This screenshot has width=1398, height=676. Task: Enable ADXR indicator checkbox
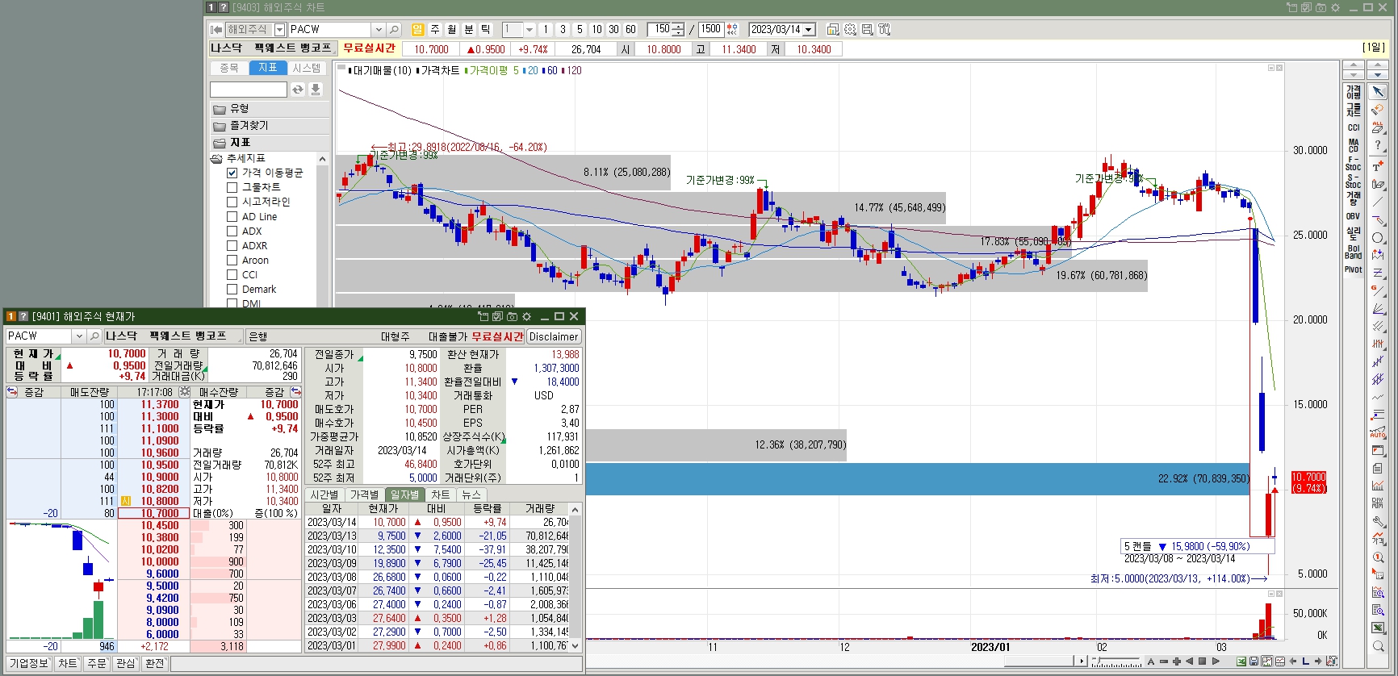[x=232, y=245]
